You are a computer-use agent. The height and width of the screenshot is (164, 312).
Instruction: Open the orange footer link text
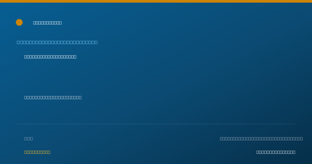[37, 152]
